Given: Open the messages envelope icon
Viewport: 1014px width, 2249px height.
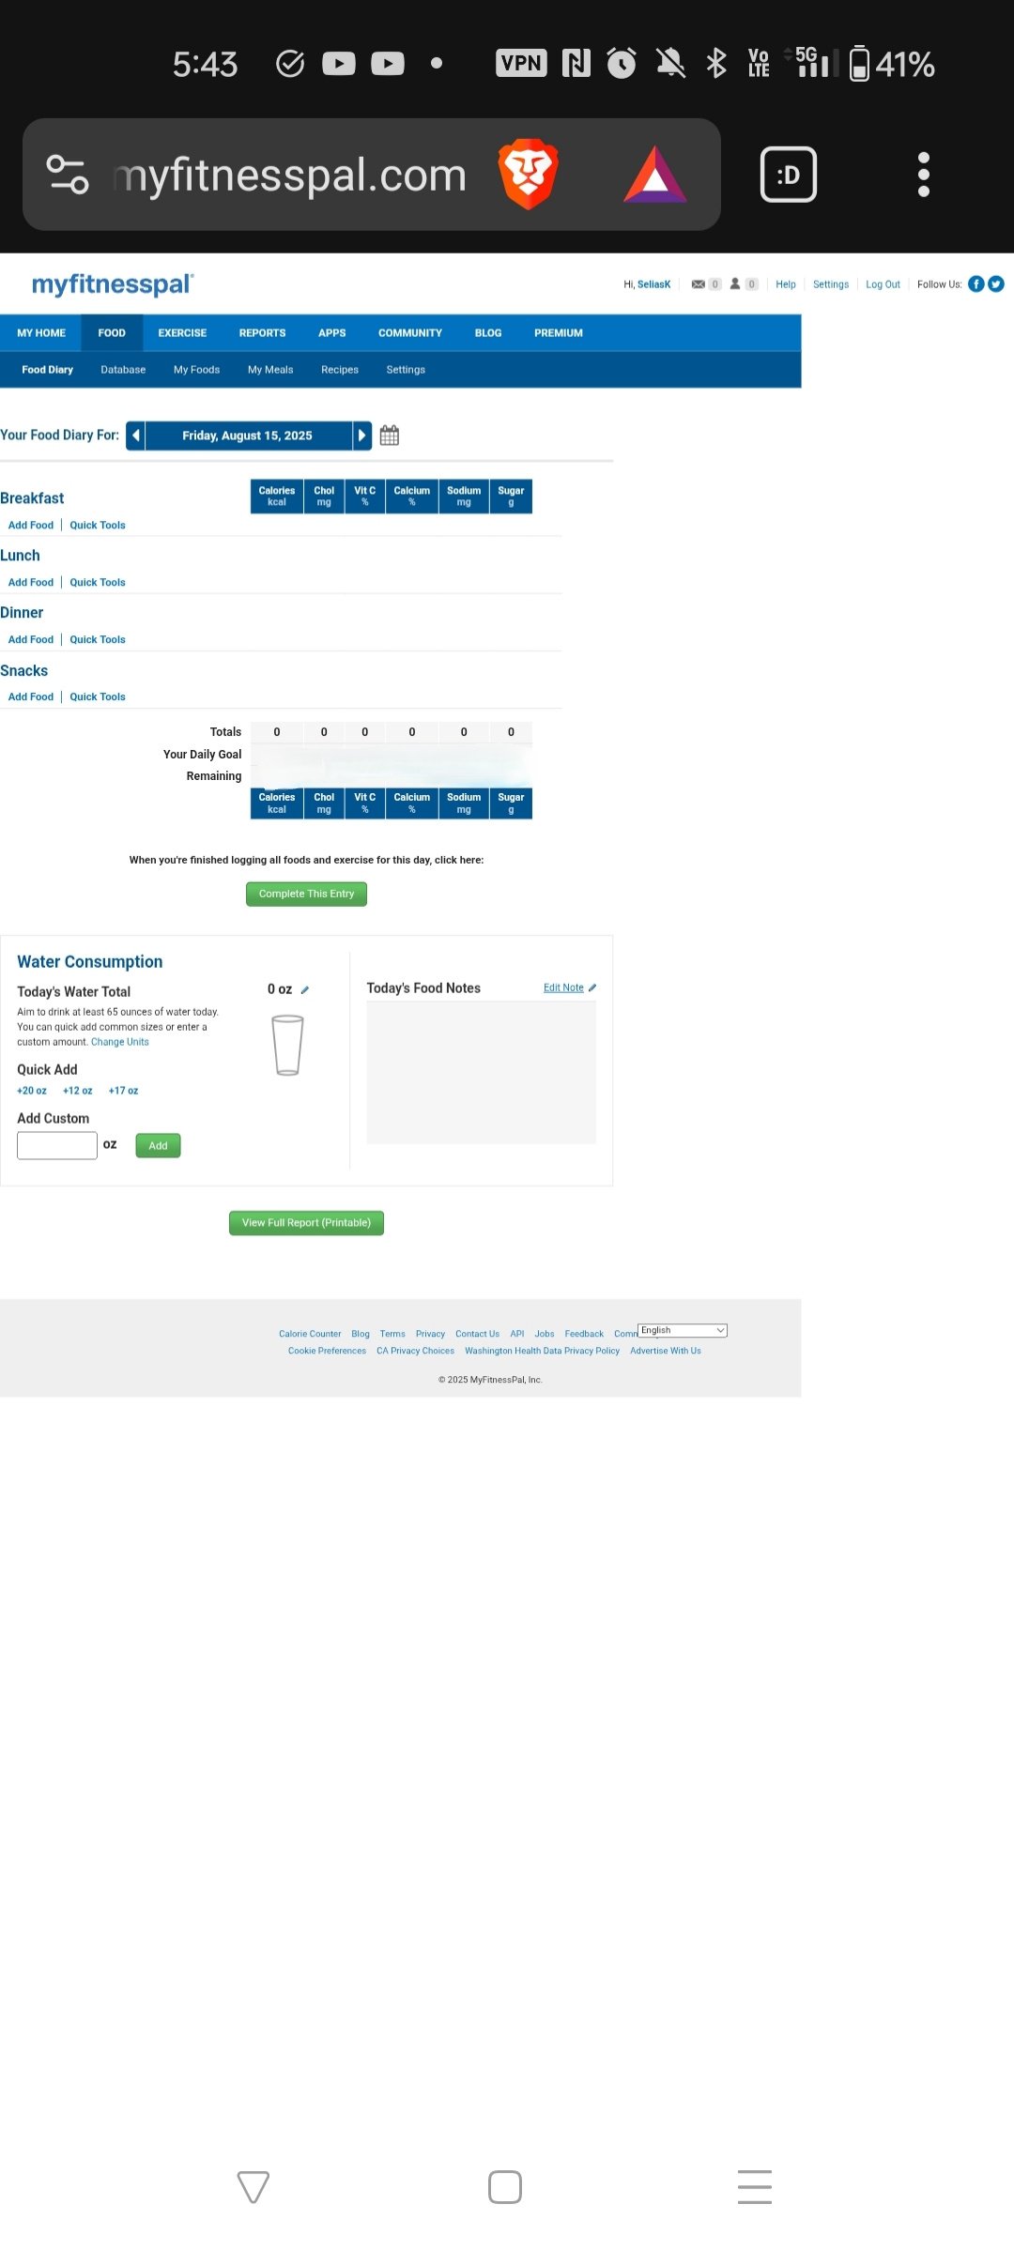Looking at the screenshot, I should point(699,284).
